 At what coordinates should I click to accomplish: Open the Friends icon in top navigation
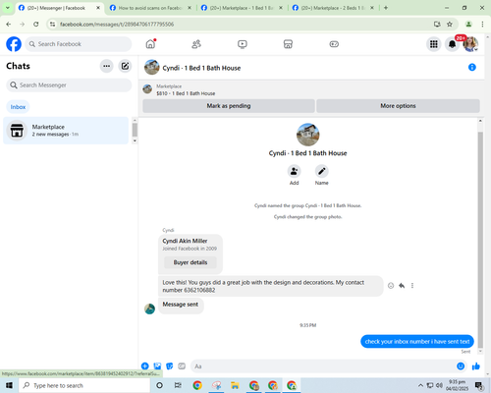[x=196, y=44]
